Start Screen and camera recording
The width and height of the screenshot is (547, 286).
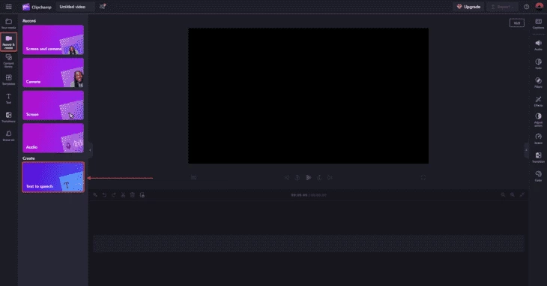53,40
